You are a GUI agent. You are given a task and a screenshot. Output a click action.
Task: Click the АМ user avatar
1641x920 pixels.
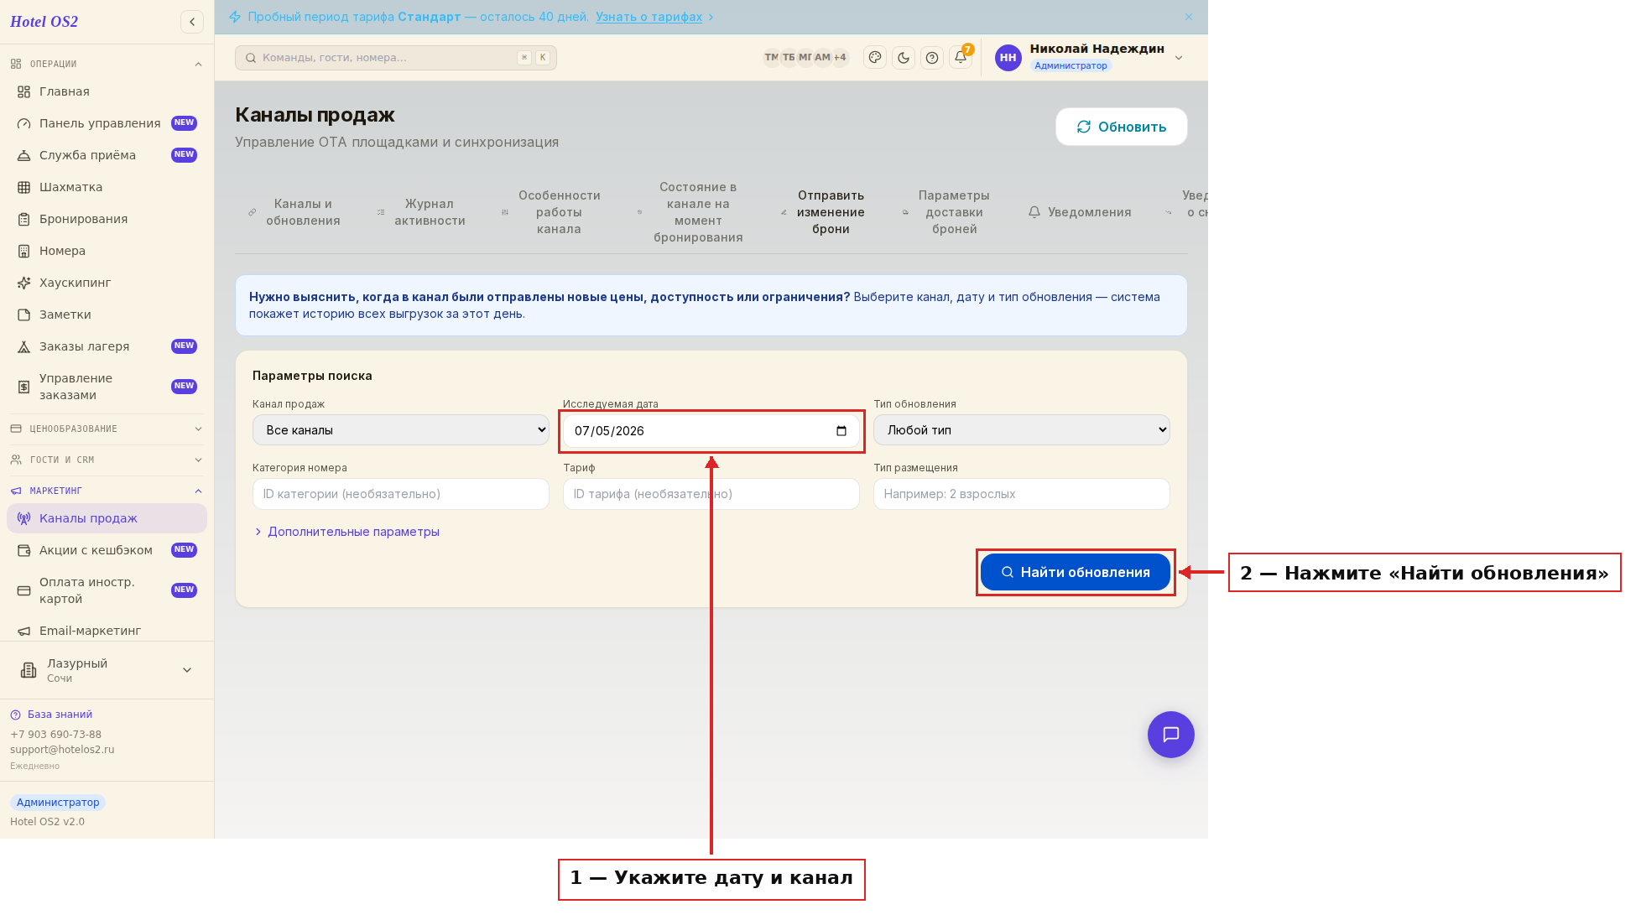(822, 58)
